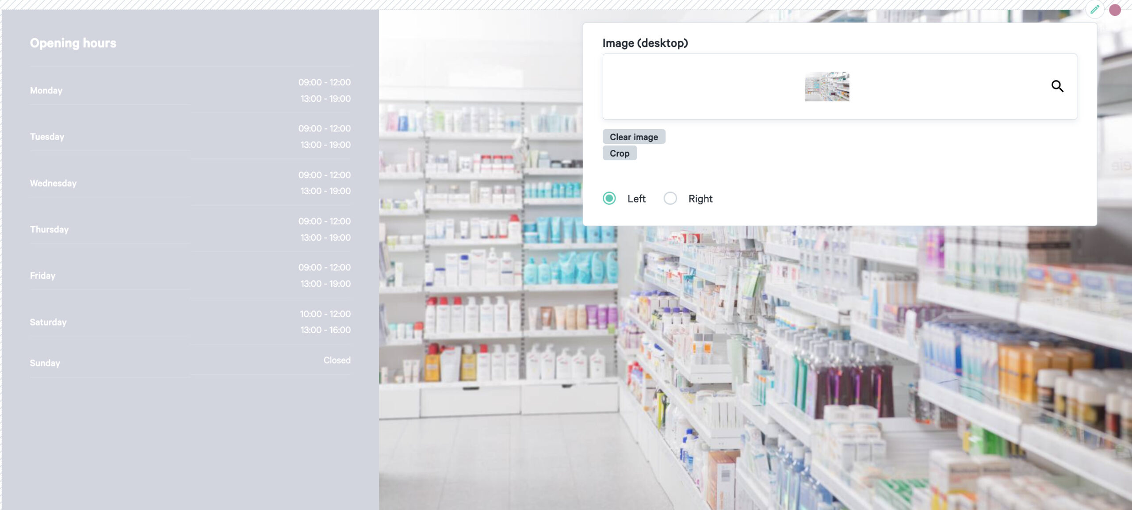Screen dimensions: 1132x510
Task: Select Monday opening hours row
Action: pos(190,90)
